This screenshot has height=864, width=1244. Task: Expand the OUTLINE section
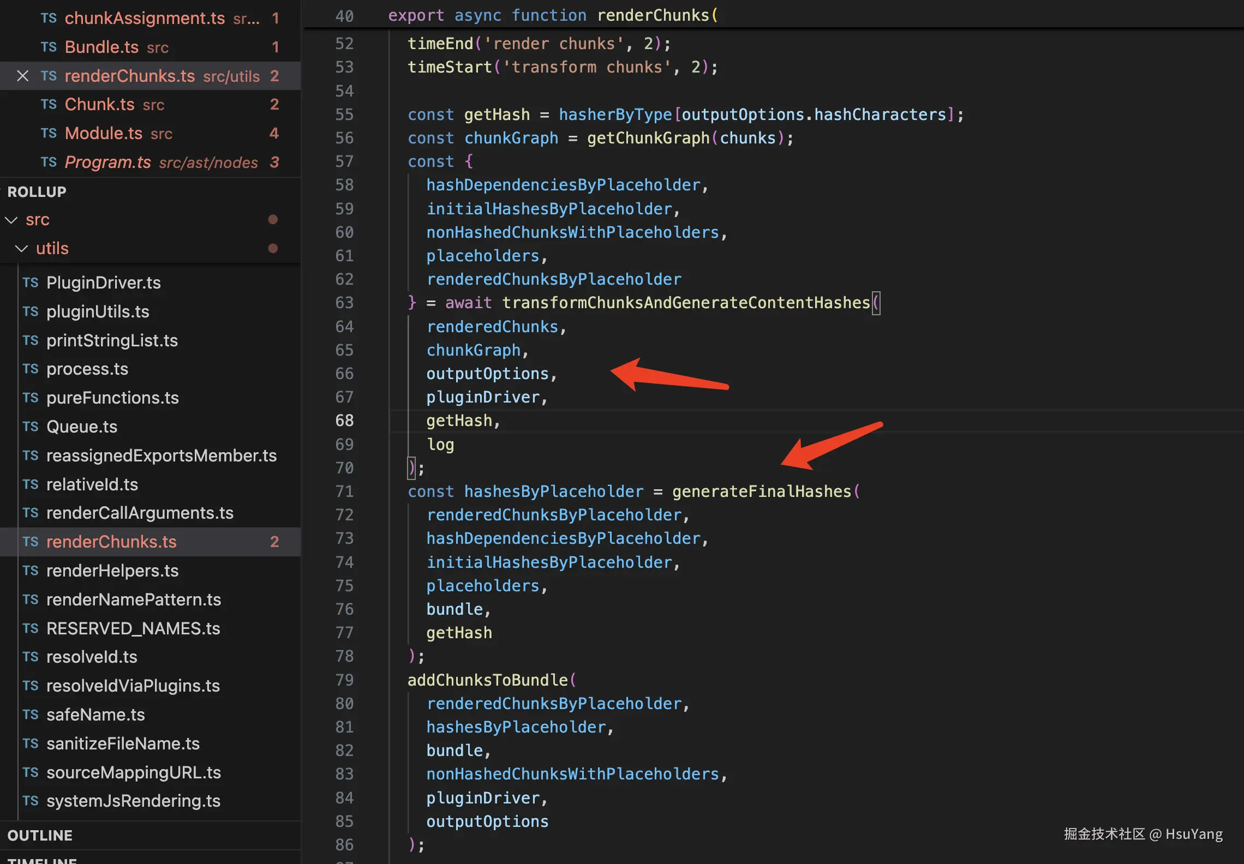[x=40, y=836]
